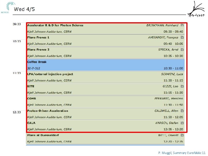Click speaker name 'SERAFINI, Luca'

pyautogui.click(x=172, y=74)
